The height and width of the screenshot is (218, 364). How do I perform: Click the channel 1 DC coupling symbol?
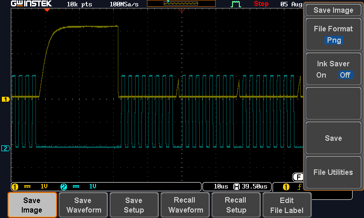(27, 187)
